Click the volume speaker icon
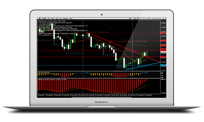This screenshot has width=204, height=122. coord(140,18)
